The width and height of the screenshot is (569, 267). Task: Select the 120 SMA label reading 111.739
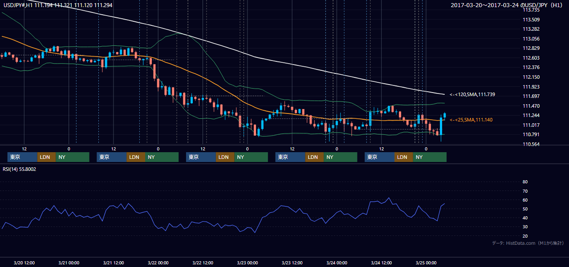pyautogui.click(x=472, y=94)
